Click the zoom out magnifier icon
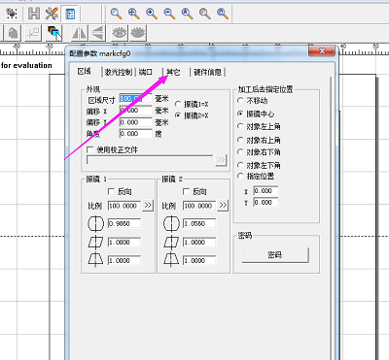 (x=169, y=14)
